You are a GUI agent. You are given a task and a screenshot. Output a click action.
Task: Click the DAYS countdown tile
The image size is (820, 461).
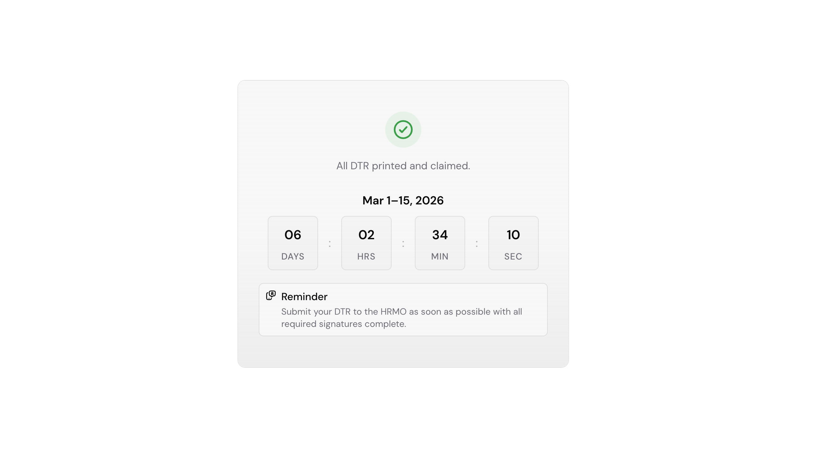[292, 243]
